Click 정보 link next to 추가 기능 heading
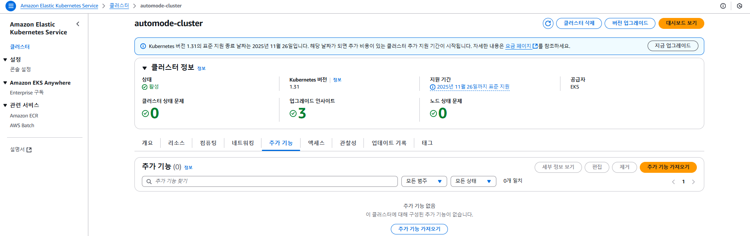The height and width of the screenshot is (236, 750). [x=188, y=168]
